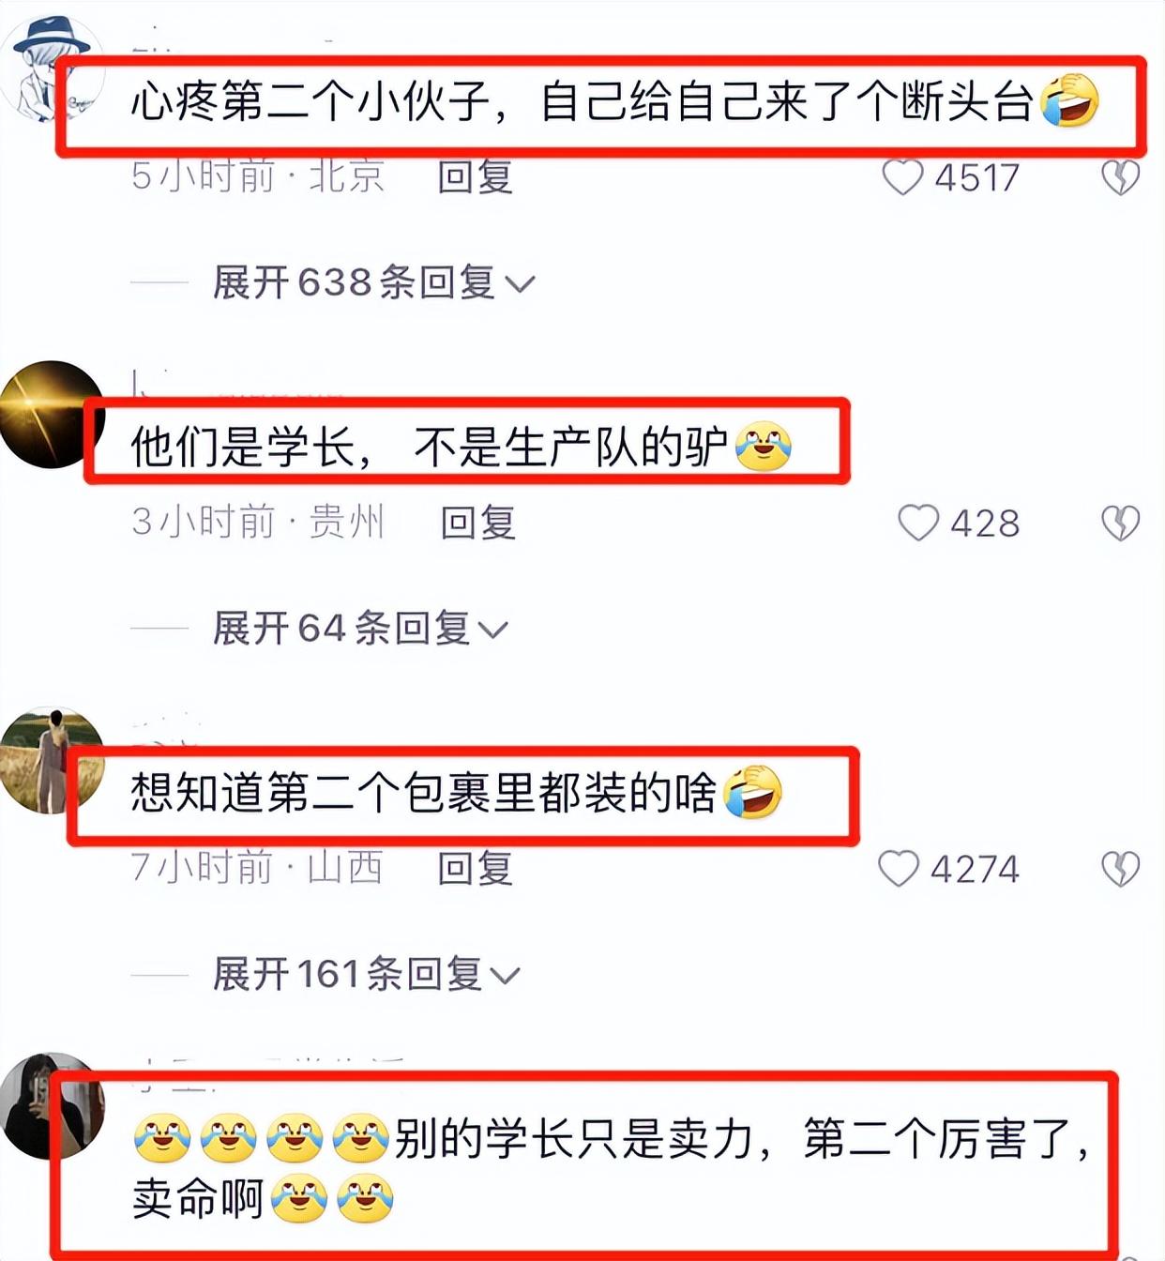Reply to the 5小时前 北京 comment
1165x1261 pixels.
[x=476, y=177]
